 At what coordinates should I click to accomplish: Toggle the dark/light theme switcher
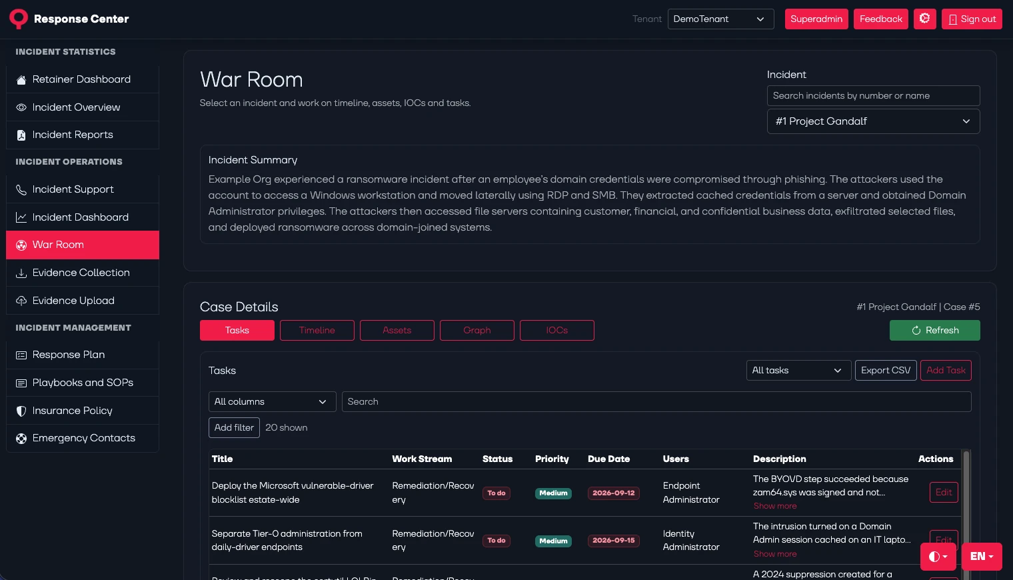[938, 557]
